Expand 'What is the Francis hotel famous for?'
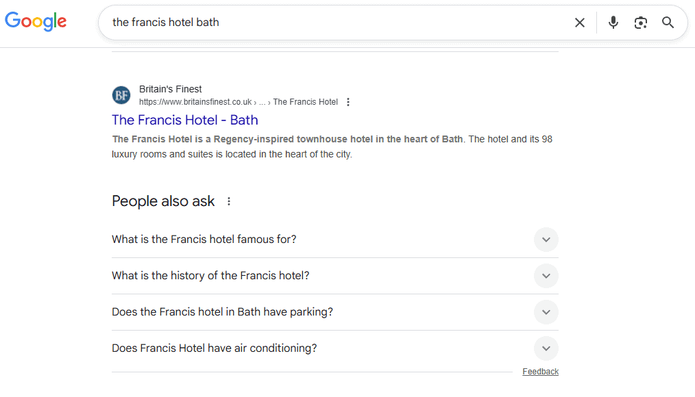The image size is (695, 397). tap(546, 240)
